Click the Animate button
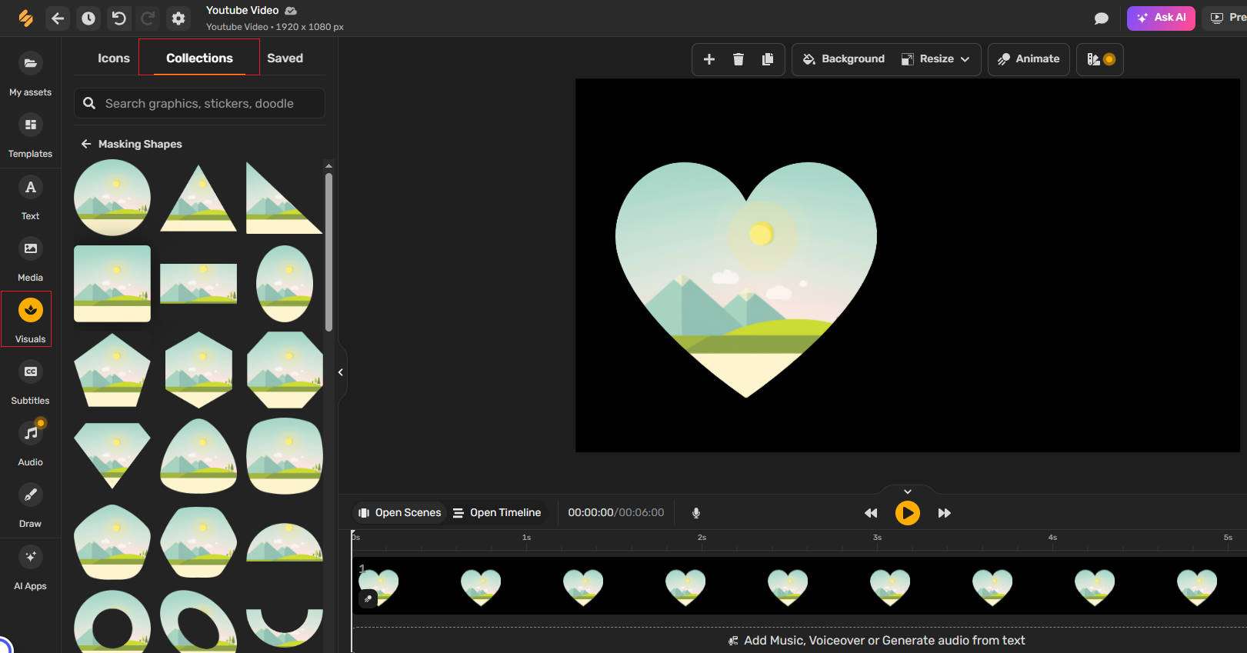This screenshot has height=653, width=1247. pyautogui.click(x=1029, y=59)
